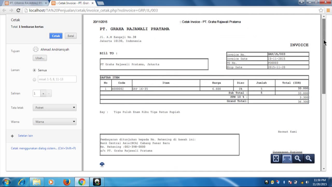The image size is (332, 187).
Task: Click the blue Cetak print button
Action: (56, 36)
